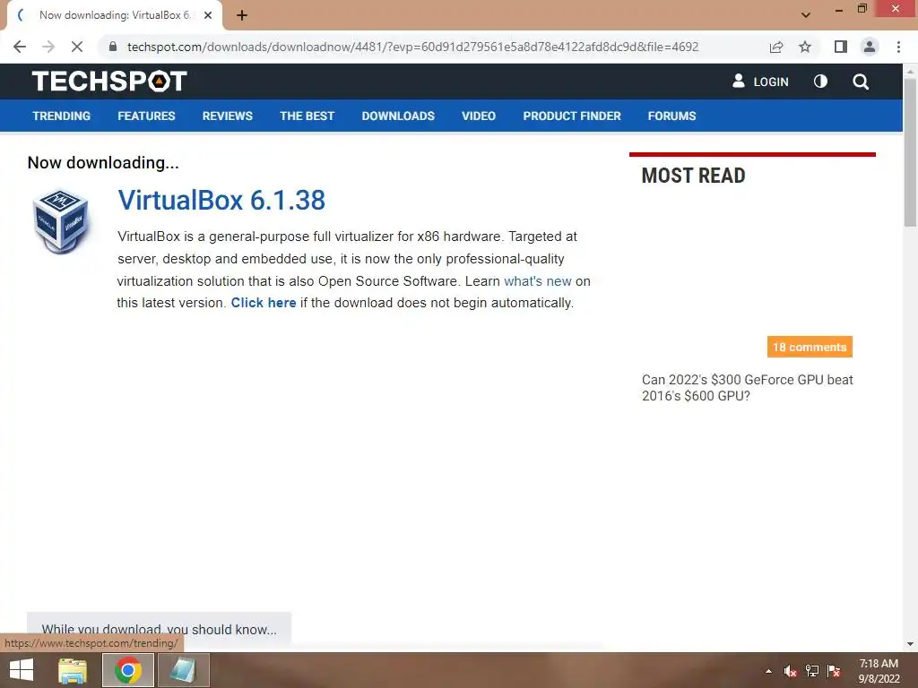Open the VIDEO section

(x=479, y=116)
